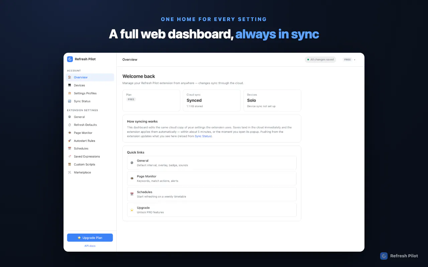Viewport: 428px width, 267px height.
Task: Select General under Extension Settings
Action: coord(90,117)
